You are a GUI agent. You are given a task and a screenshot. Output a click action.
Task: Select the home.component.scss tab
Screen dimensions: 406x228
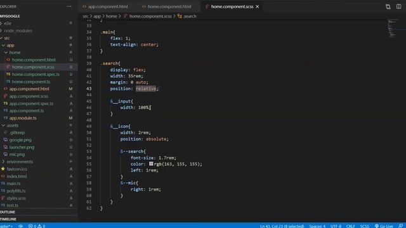[232, 7]
